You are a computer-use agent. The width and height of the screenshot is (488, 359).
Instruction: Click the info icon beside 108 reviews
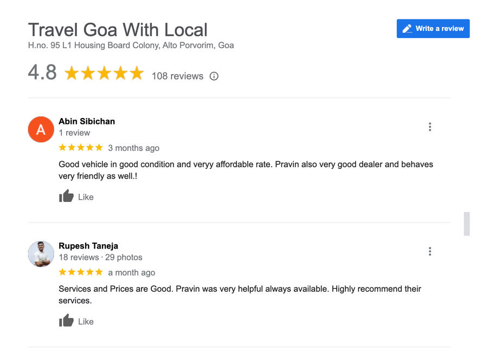point(214,76)
